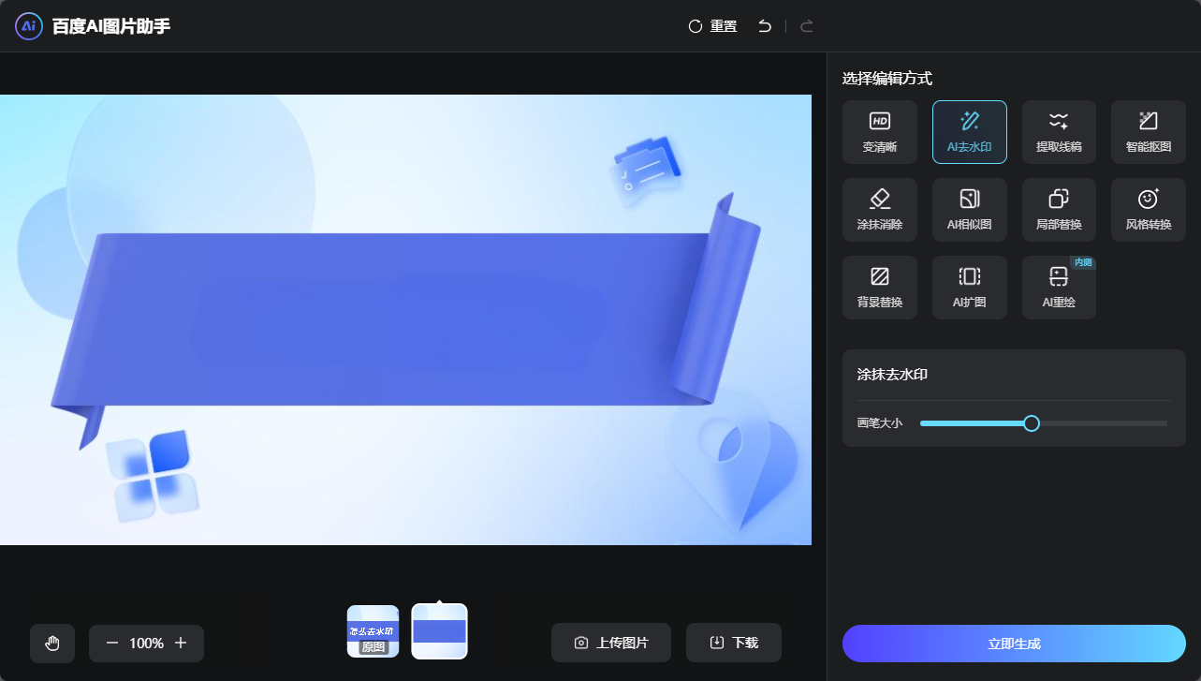Select the 局部替换 partial replace tool

click(x=1058, y=209)
